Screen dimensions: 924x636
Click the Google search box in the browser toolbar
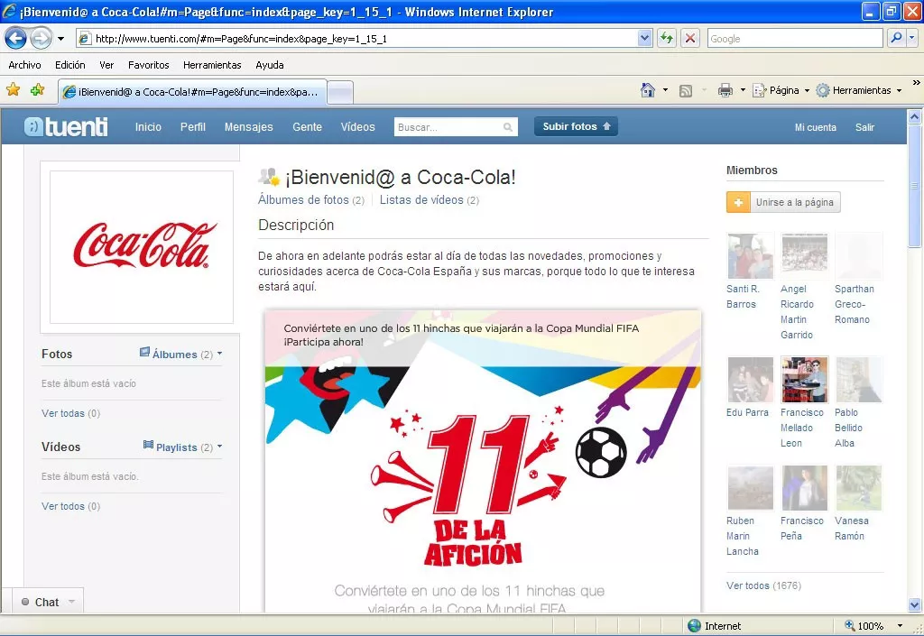tap(795, 38)
